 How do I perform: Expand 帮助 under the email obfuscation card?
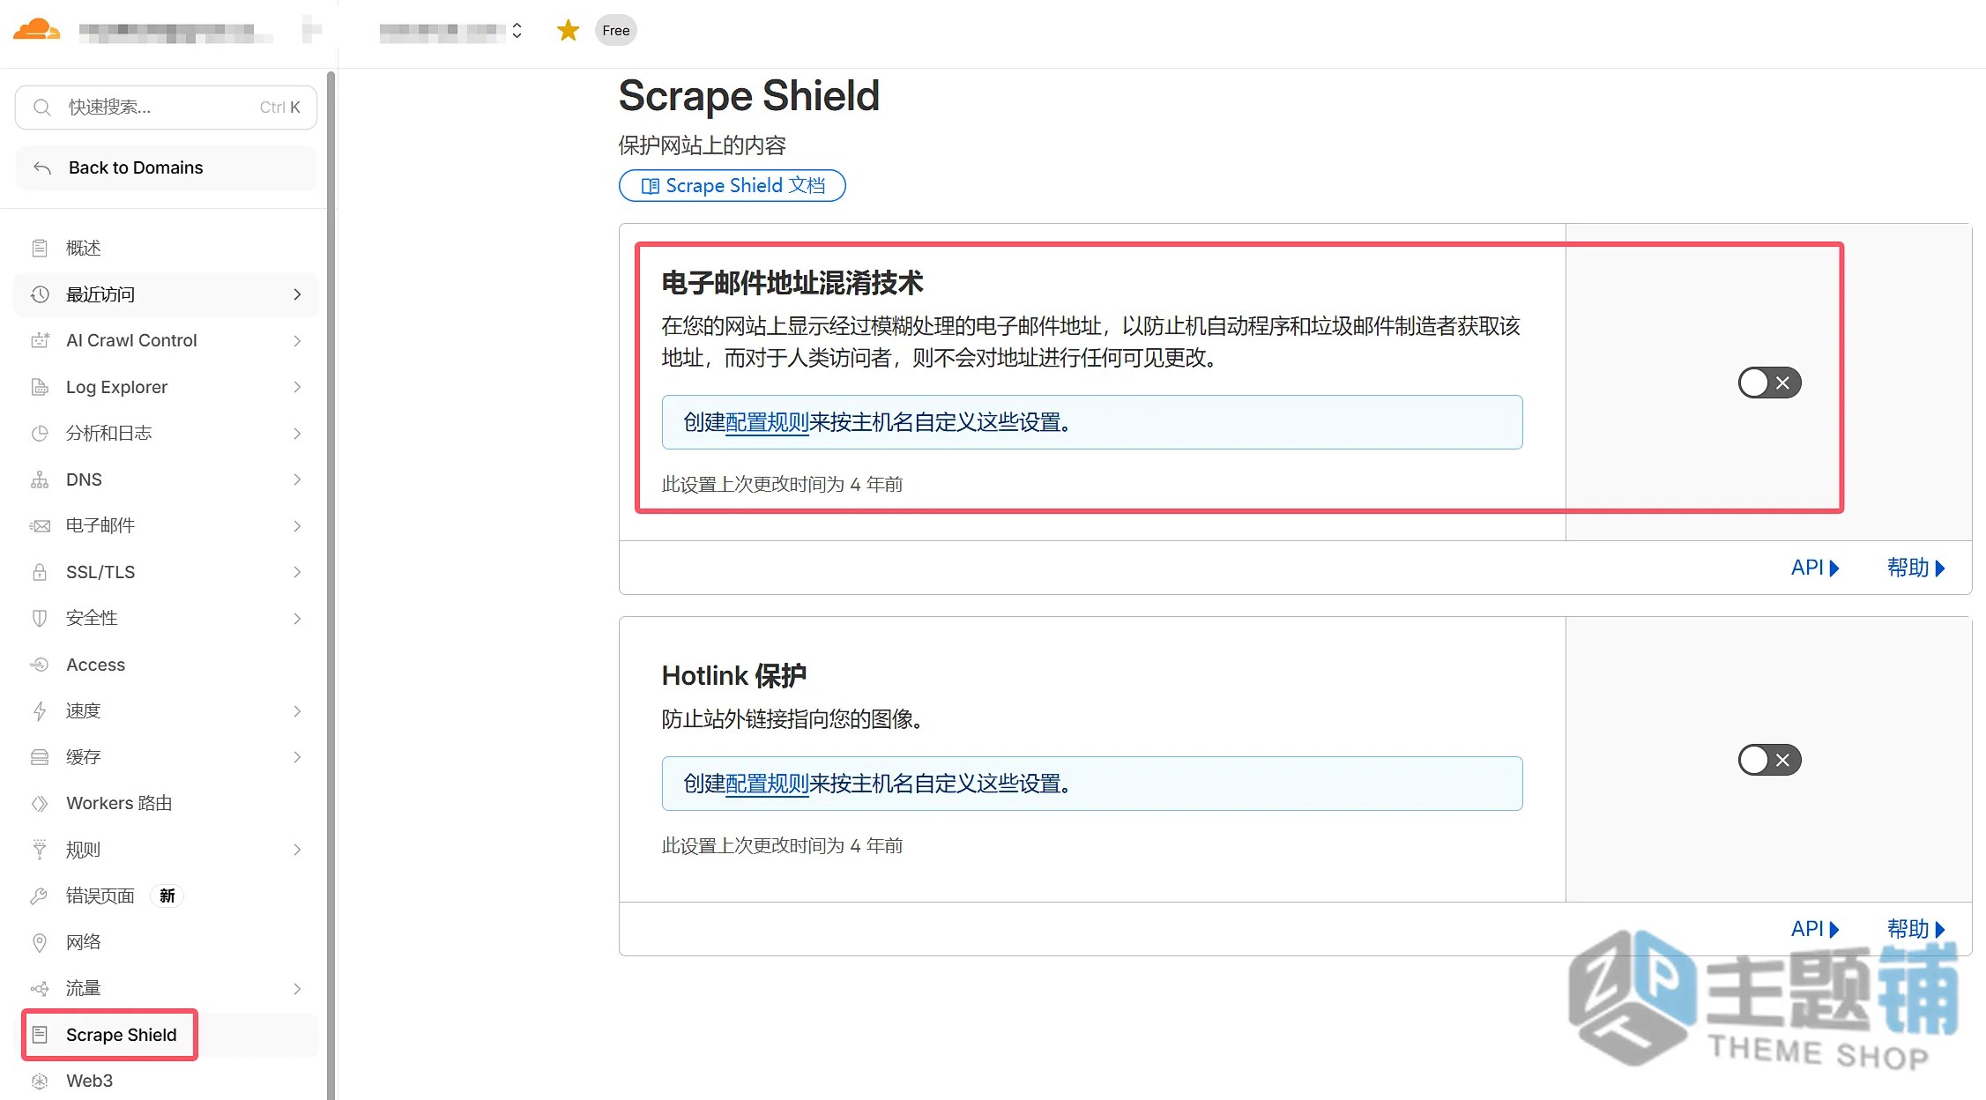pyautogui.click(x=1915, y=568)
